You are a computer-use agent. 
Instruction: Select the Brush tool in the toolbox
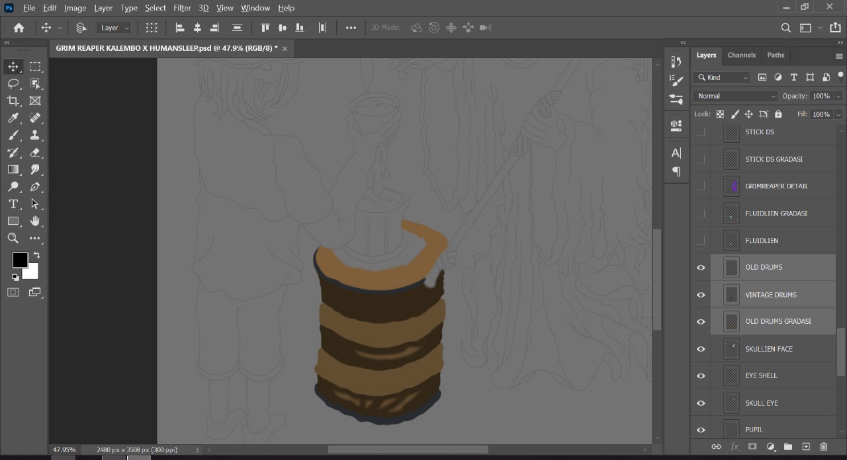click(13, 135)
